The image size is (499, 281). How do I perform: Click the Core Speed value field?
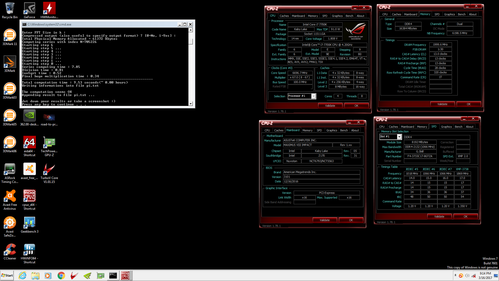[x=300, y=73]
